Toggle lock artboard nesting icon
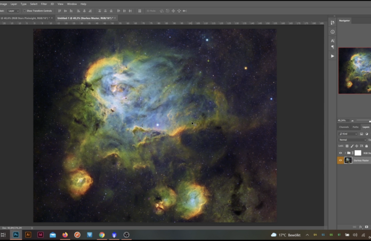This screenshot has height=241, width=371. point(361,146)
